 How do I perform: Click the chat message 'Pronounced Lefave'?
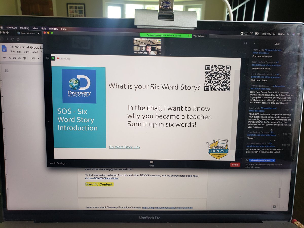click(x=262, y=56)
